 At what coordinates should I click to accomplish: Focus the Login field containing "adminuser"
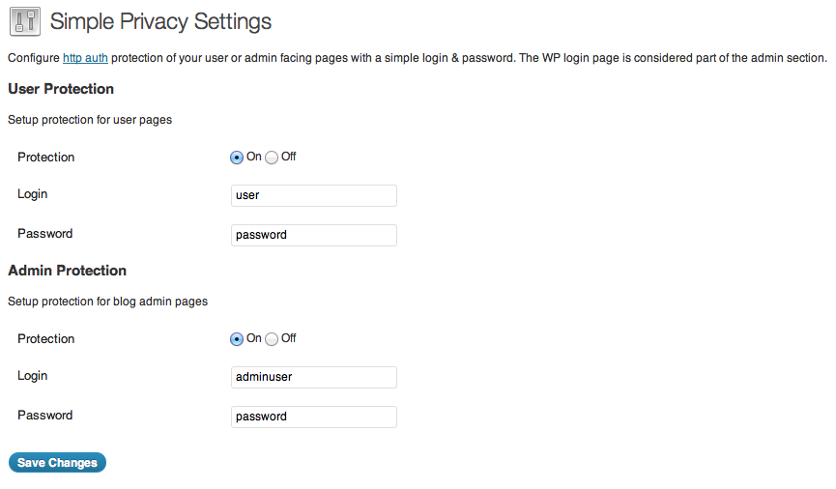click(314, 377)
